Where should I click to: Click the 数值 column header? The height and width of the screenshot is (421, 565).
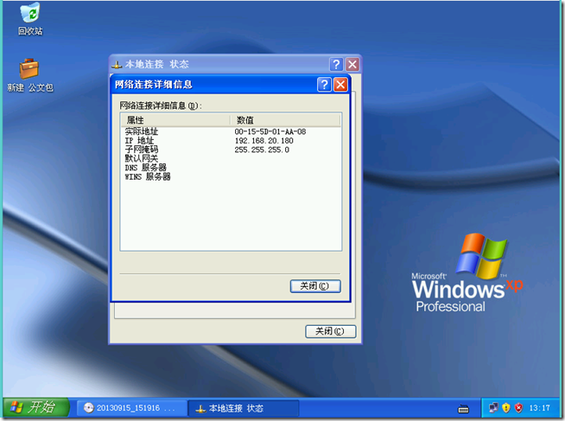285,120
